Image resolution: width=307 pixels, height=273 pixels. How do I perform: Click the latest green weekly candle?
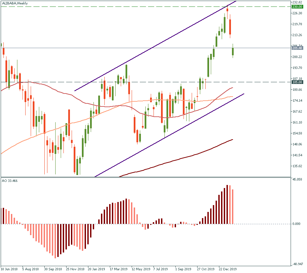[233, 51]
